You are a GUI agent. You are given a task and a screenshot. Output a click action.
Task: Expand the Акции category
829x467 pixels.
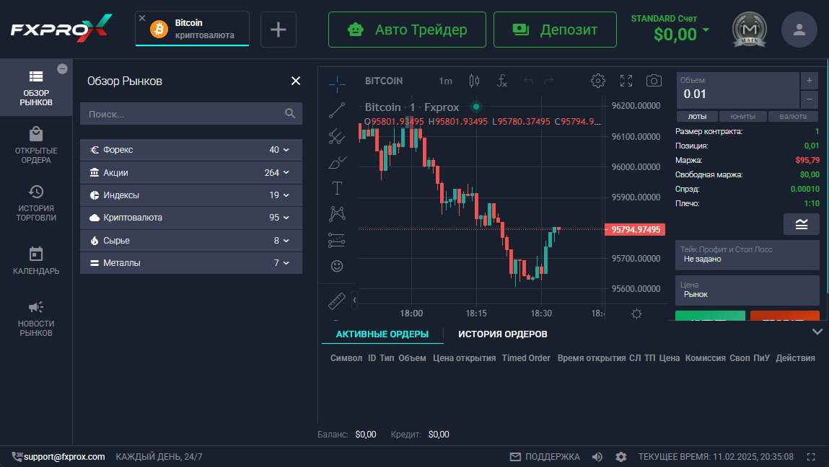pos(191,173)
